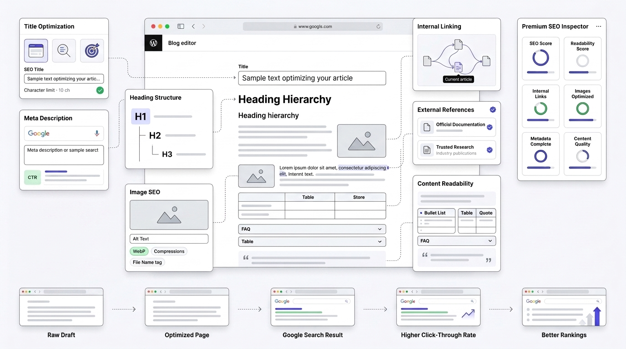Expand the Table dropdown in blog editor
Image resolution: width=626 pixels, height=349 pixels.
coord(312,242)
